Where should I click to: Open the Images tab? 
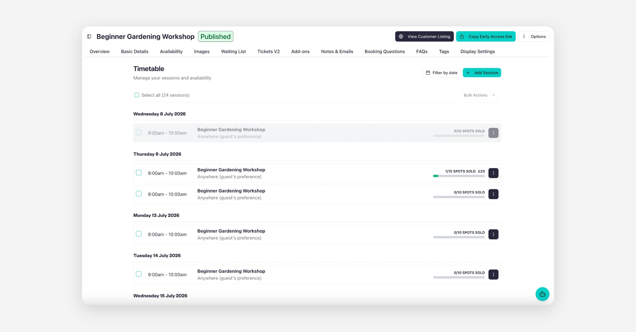202,51
